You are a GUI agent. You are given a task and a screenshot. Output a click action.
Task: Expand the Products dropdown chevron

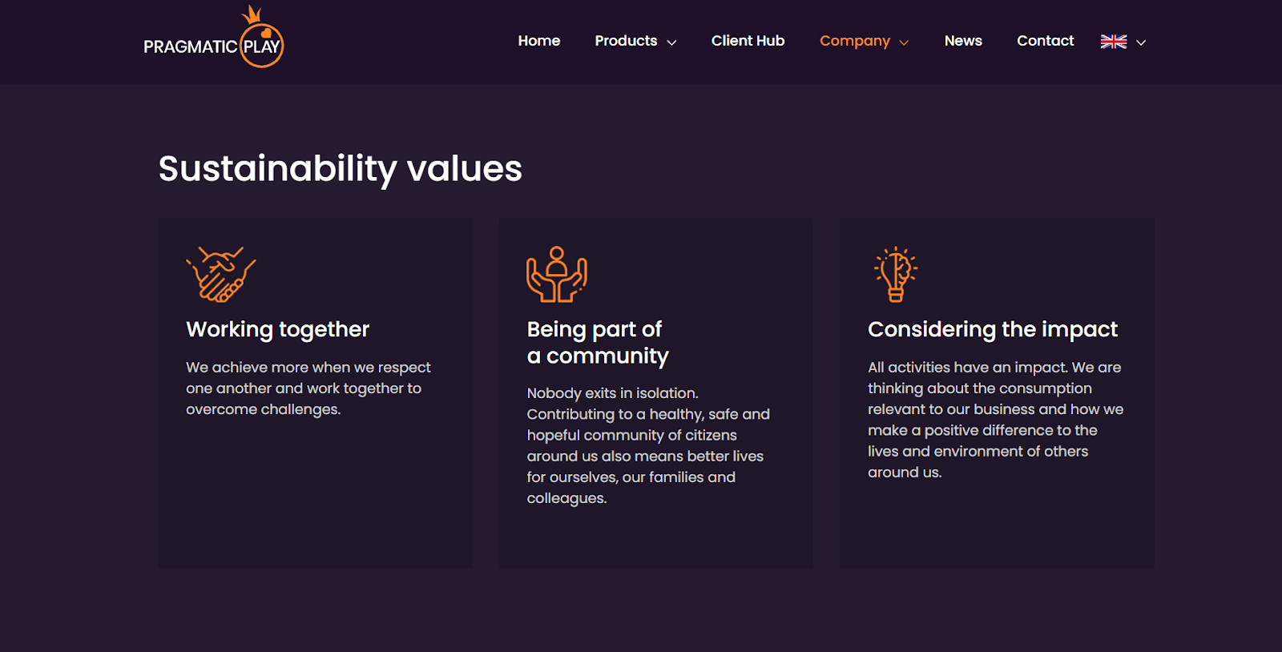(671, 42)
